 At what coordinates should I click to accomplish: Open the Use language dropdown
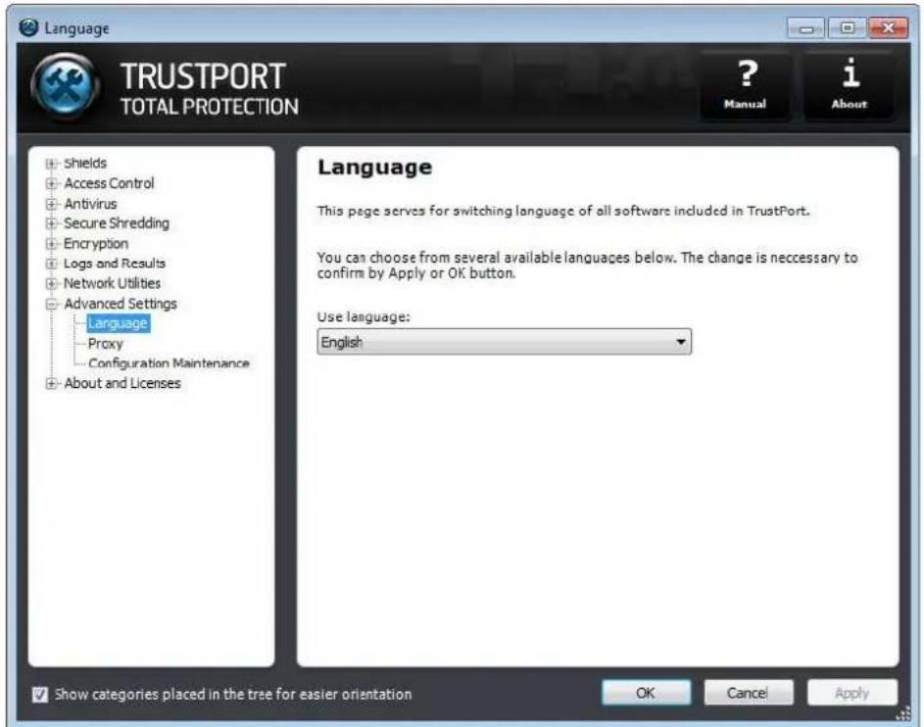pyautogui.click(x=505, y=342)
